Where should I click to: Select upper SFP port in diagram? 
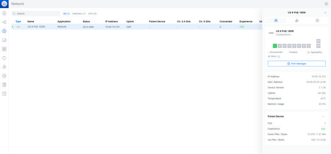point(318,41)
